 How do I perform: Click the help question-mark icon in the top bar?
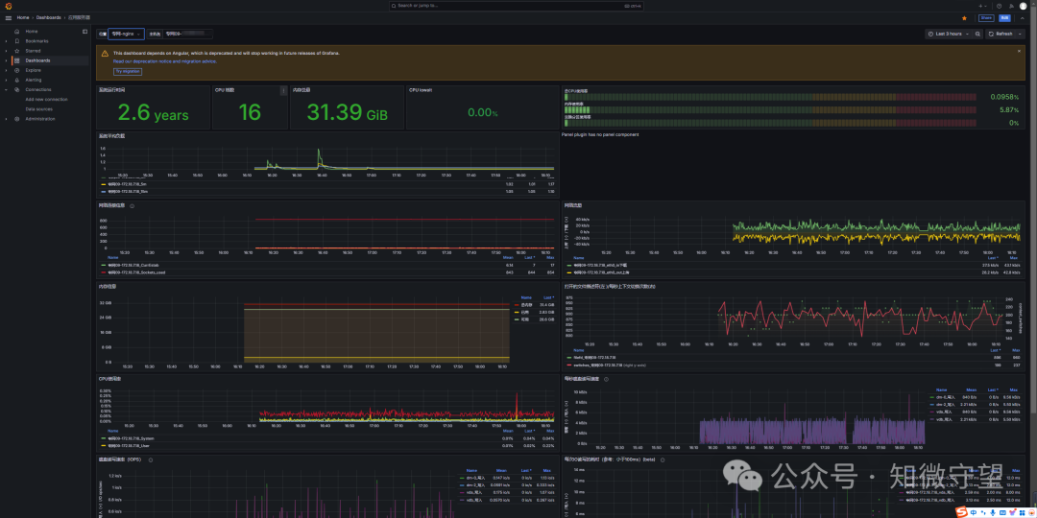(1000, 6)
